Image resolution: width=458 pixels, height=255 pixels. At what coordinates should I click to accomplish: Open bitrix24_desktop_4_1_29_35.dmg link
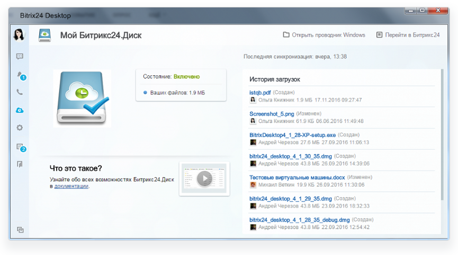tap(290, 199)
